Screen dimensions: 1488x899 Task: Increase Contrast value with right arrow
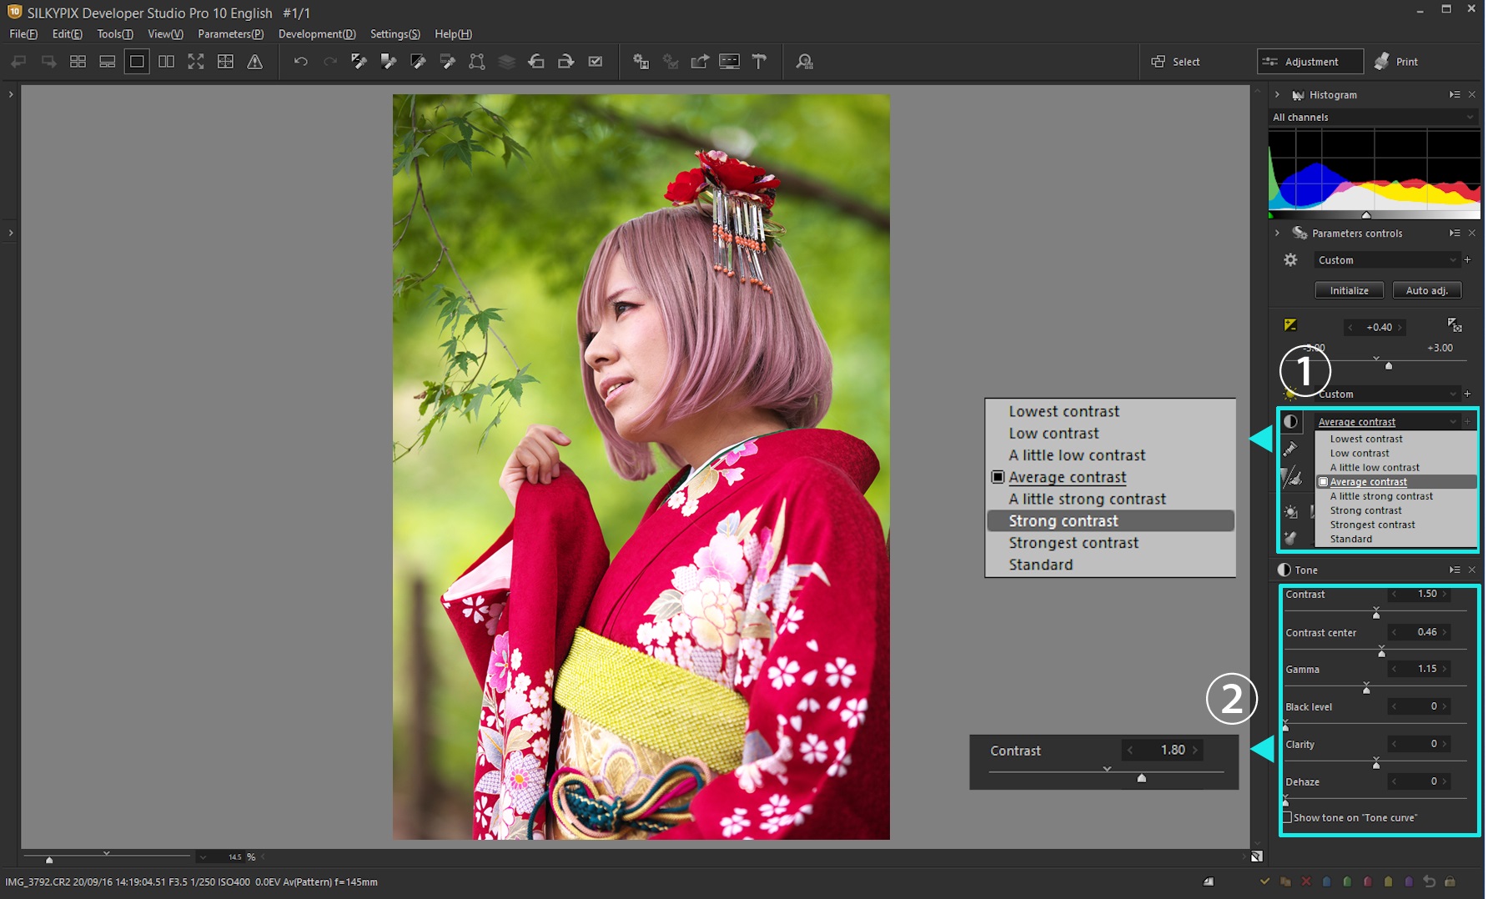pyautogui.click(x=1445, y=595)
